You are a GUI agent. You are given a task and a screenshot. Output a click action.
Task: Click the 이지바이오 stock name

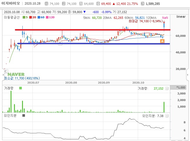click(x=11, y=3)
